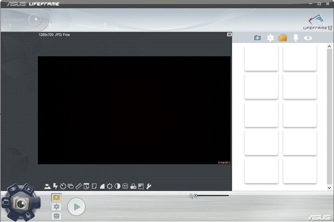Viewport: 334px width, 222px height.
Task: Open the ruler resolution icon
Action: [x=79, y=186]
